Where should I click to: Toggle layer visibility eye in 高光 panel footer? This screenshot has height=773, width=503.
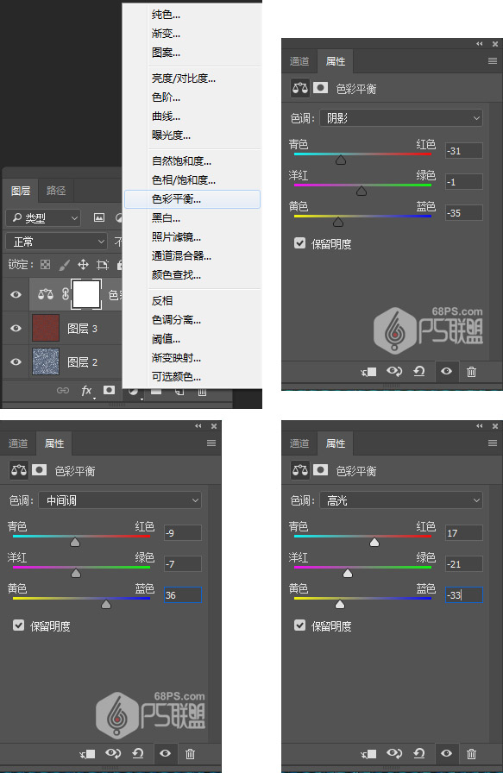(446, 753)
